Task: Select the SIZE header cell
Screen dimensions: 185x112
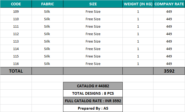Action: tap(93, 4)
